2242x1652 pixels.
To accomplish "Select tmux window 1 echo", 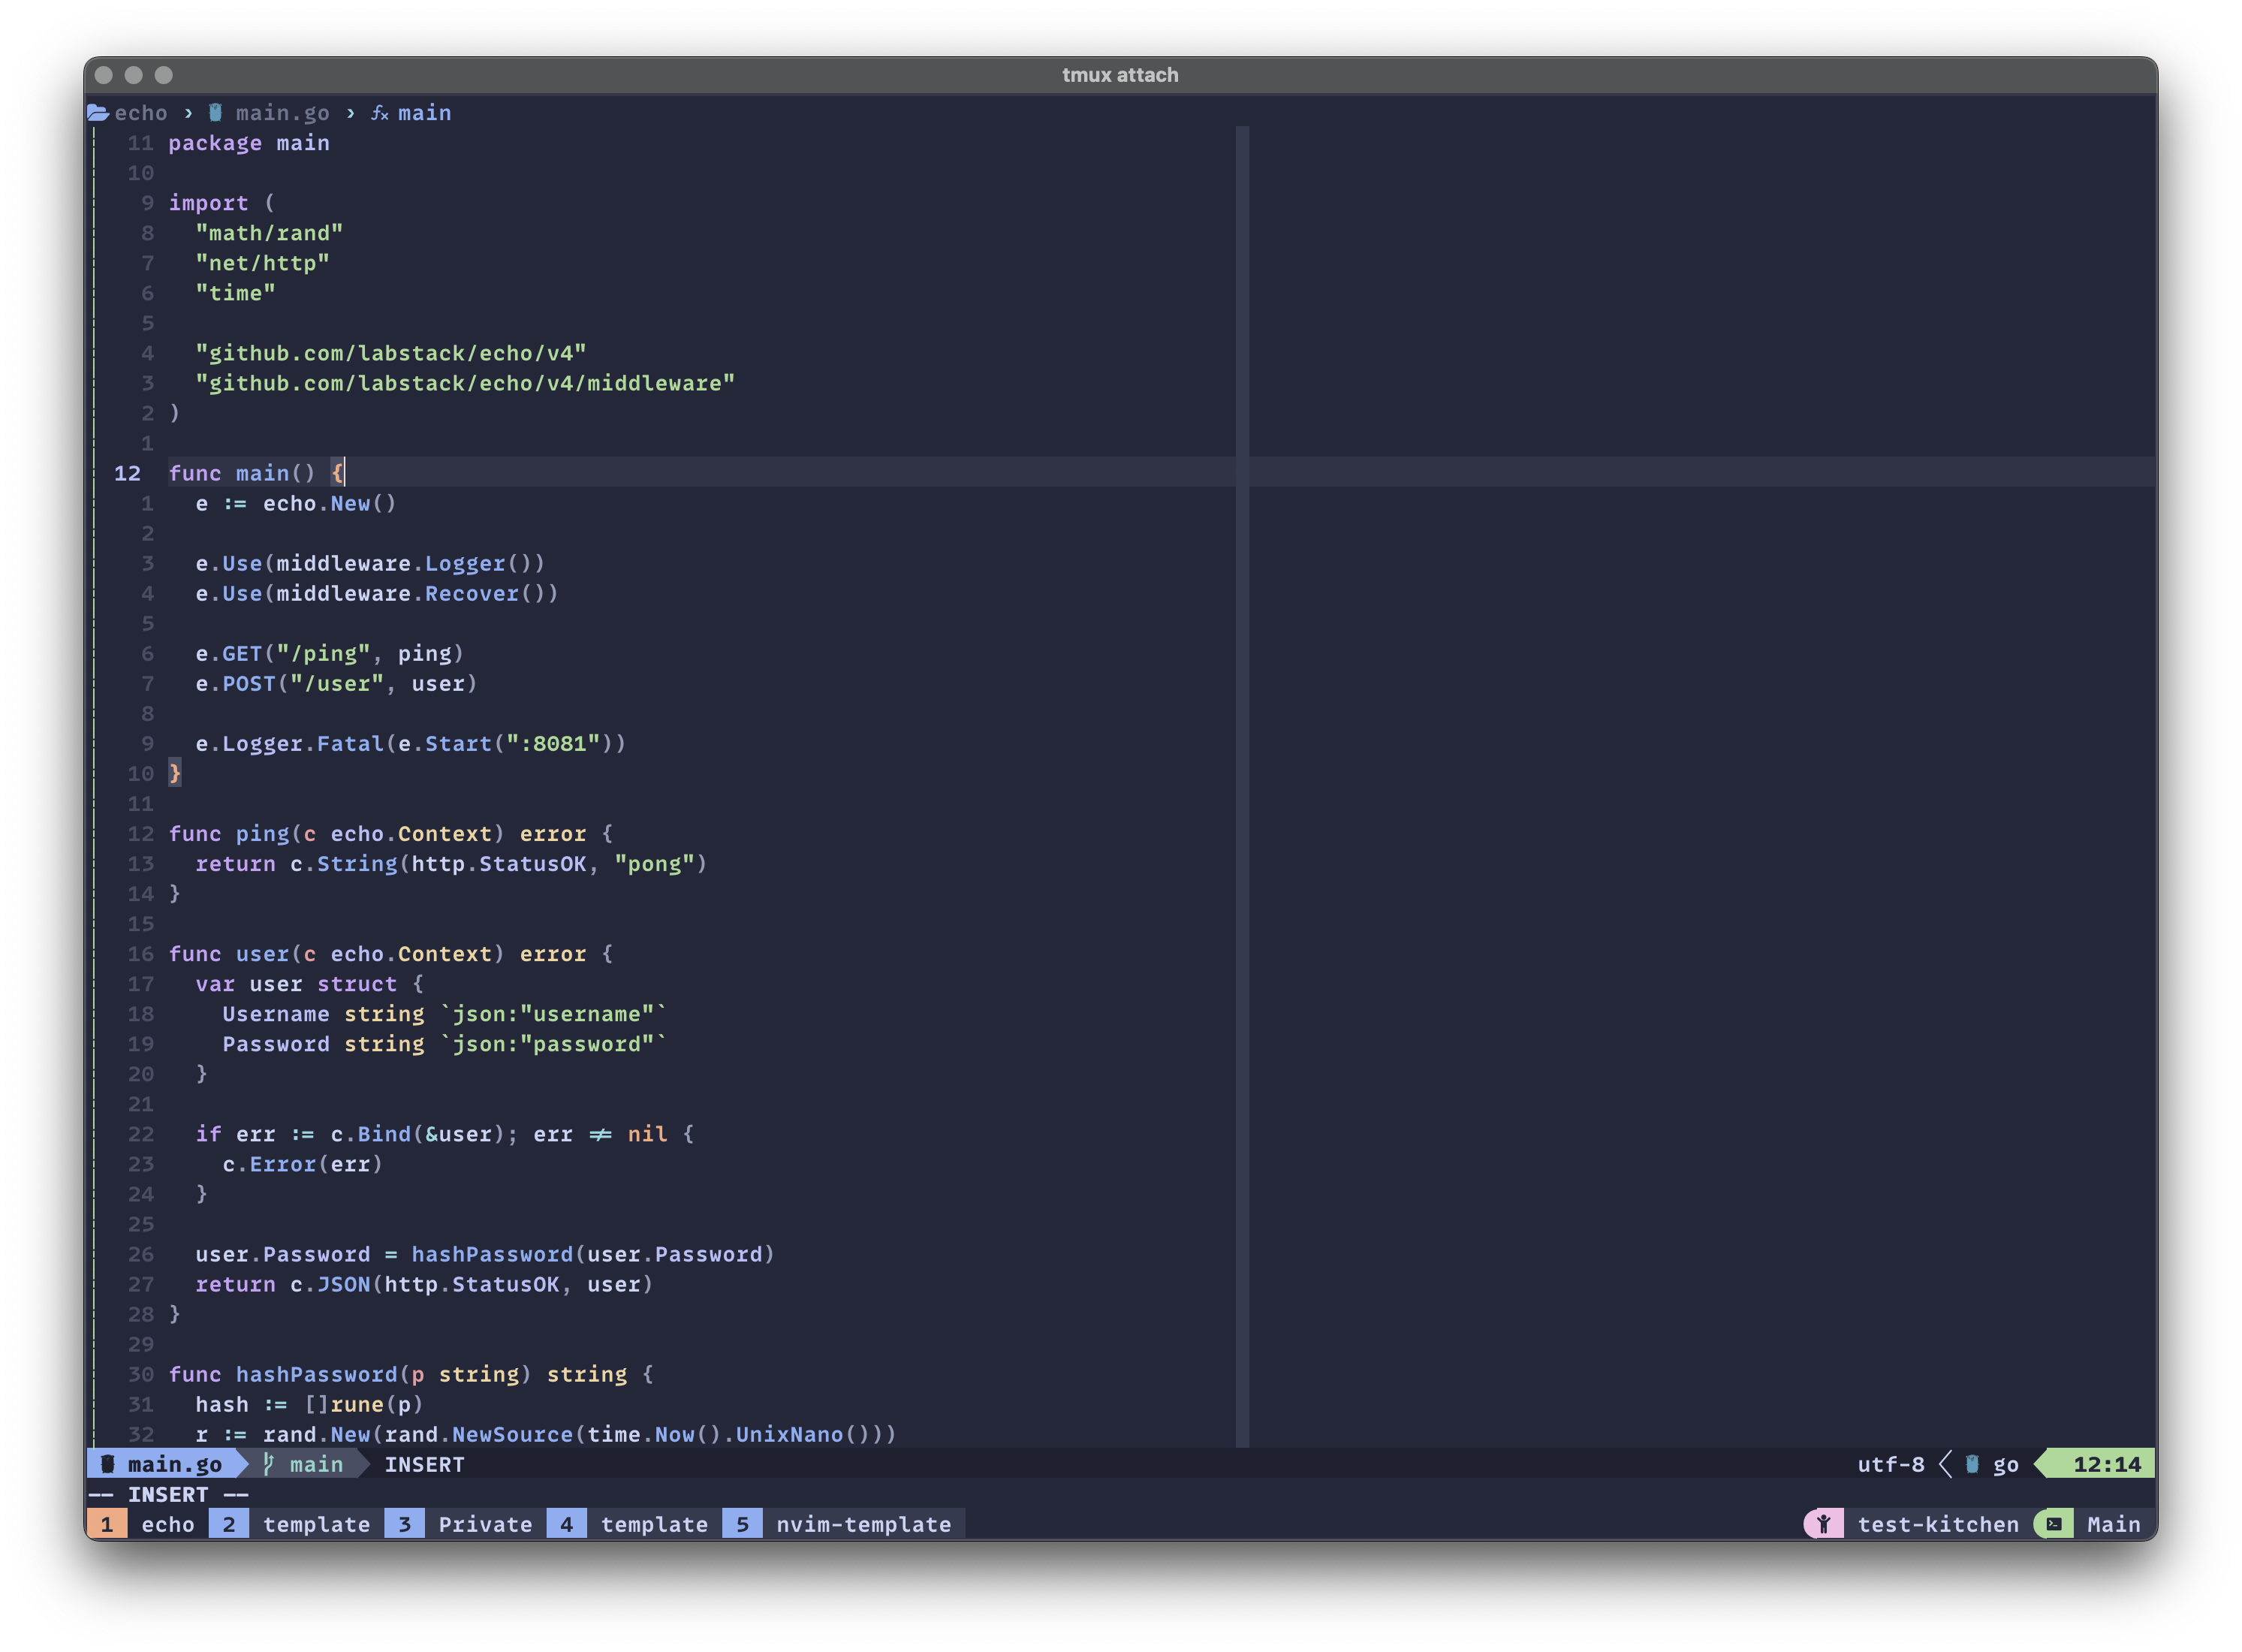I will (x=167, y=1524).
